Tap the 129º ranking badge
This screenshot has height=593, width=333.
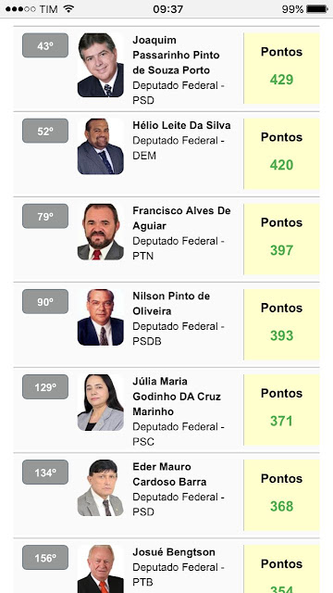pos(45,387)
